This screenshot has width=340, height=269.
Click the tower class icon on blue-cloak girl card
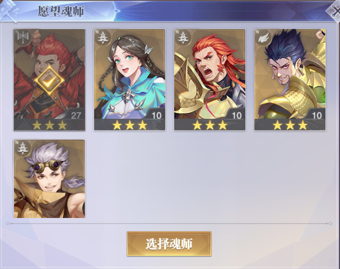[102, 38]
